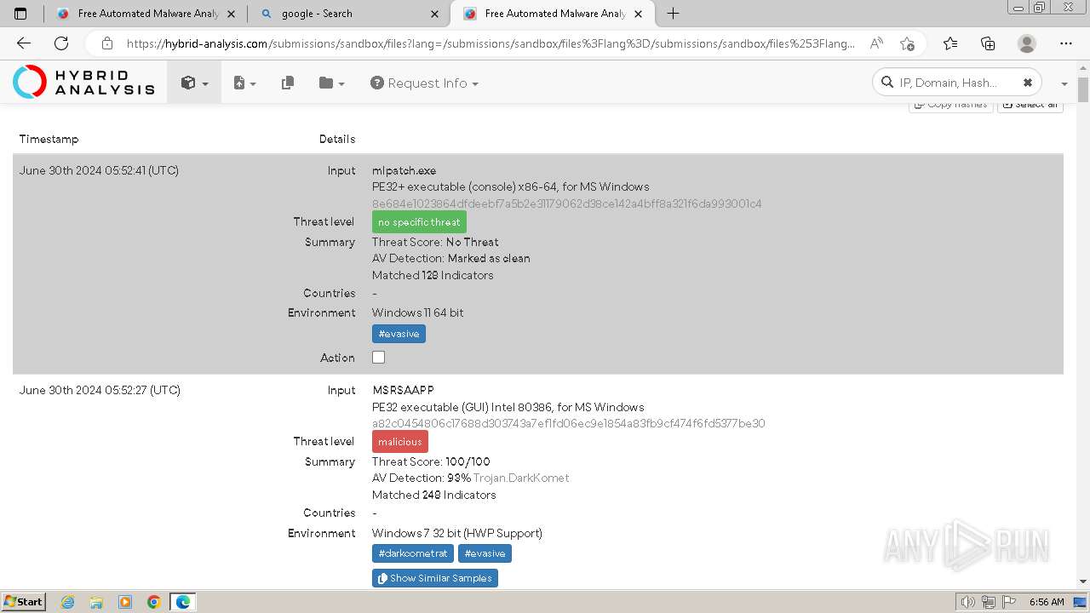The width and height of the screenshot is (1090, 613).
Task: Click the June 30th 2024 05:52:41 timestamp
Action: [x=99, y=170]
